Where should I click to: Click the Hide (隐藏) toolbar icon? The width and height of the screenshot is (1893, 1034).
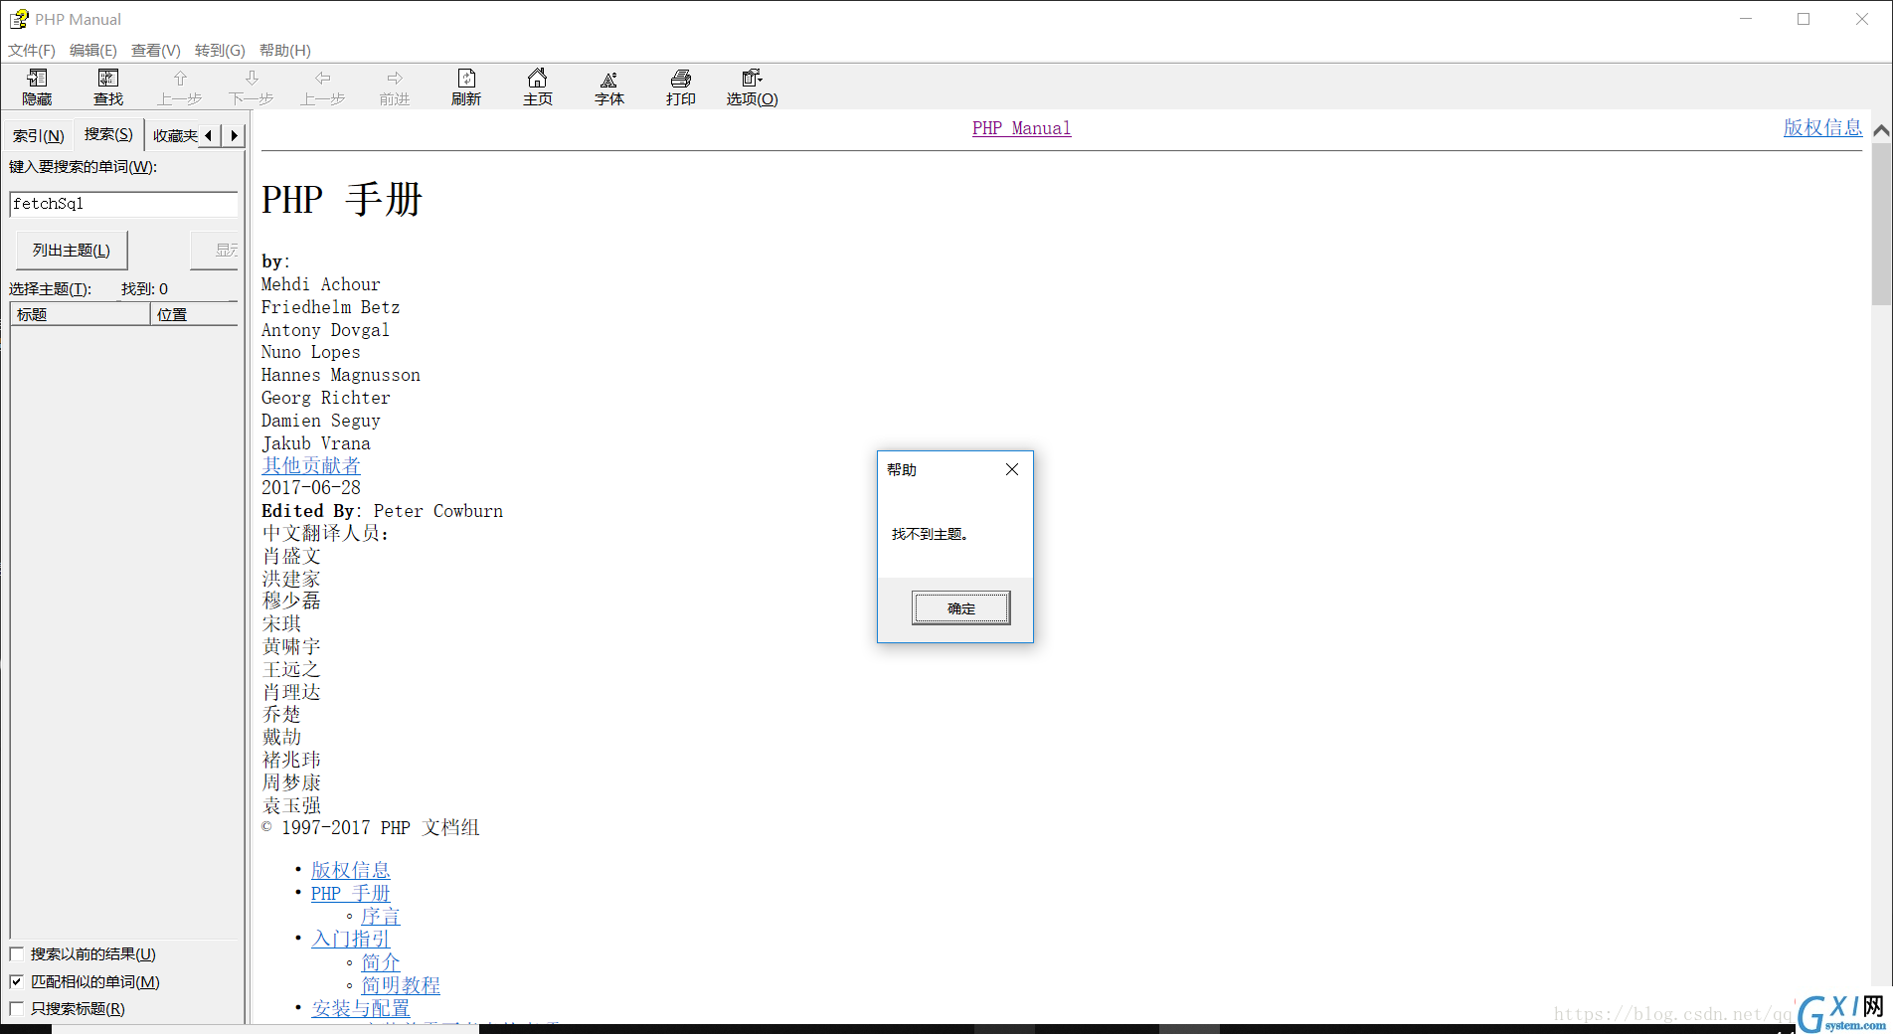[x=37, y=87]
